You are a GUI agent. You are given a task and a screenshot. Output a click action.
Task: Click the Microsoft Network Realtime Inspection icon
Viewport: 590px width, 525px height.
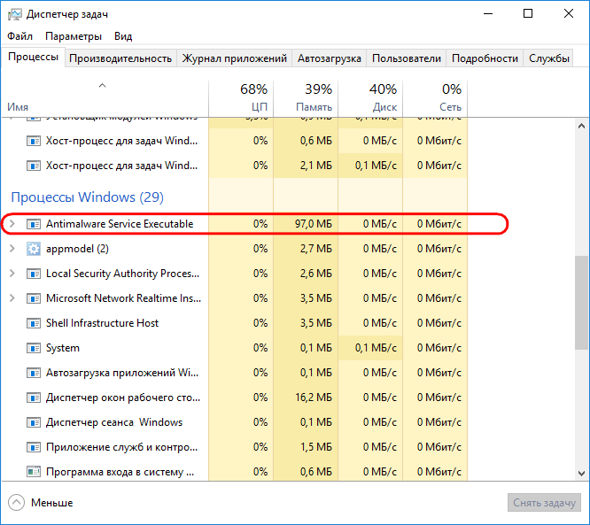coord(34,298)
